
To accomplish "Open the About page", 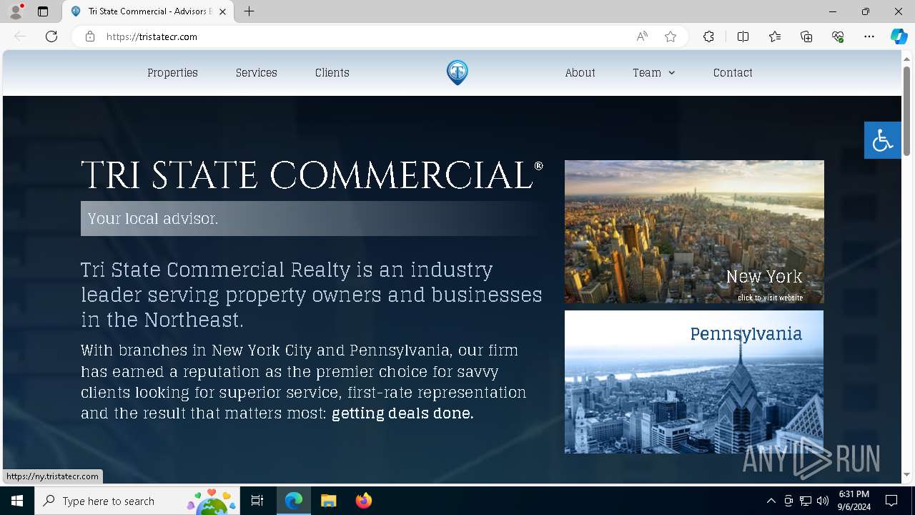I will coord(580,72).
